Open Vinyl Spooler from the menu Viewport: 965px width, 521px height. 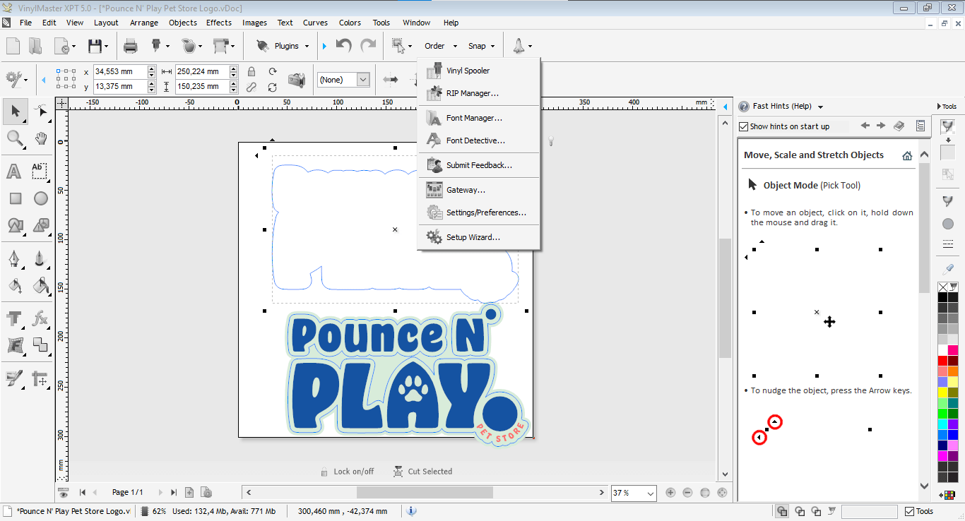tap(479, 71)
